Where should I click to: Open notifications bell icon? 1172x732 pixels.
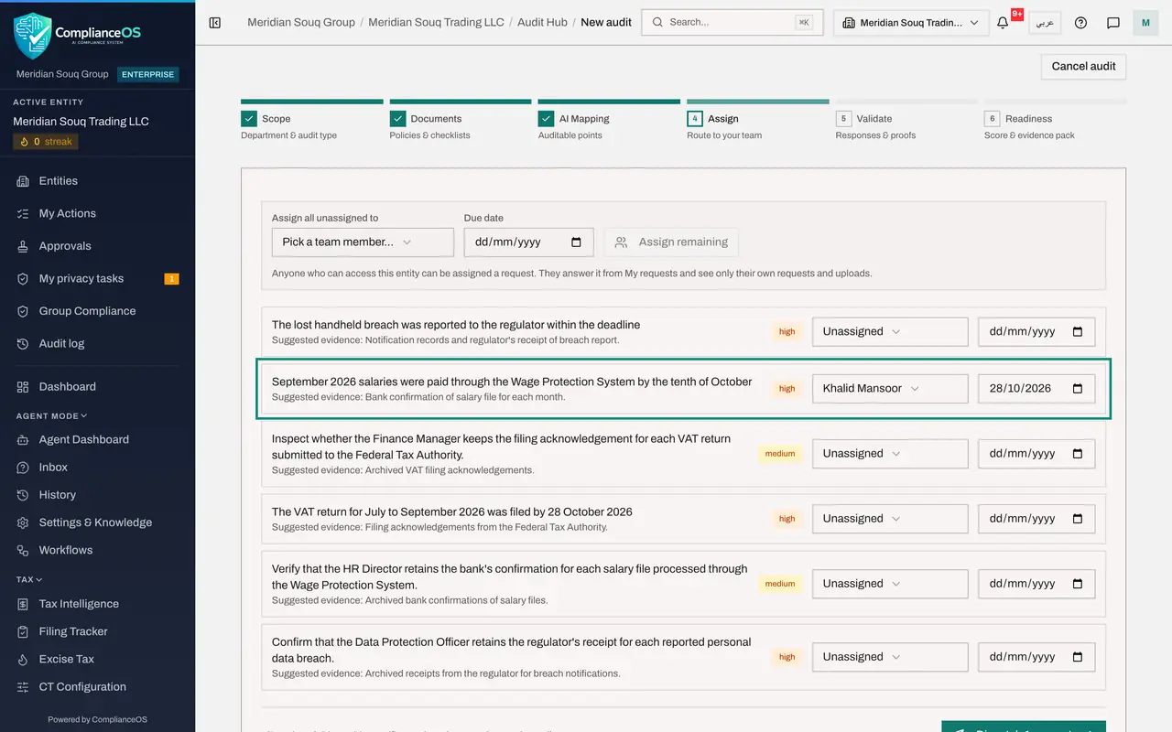tap(1003, 23)
